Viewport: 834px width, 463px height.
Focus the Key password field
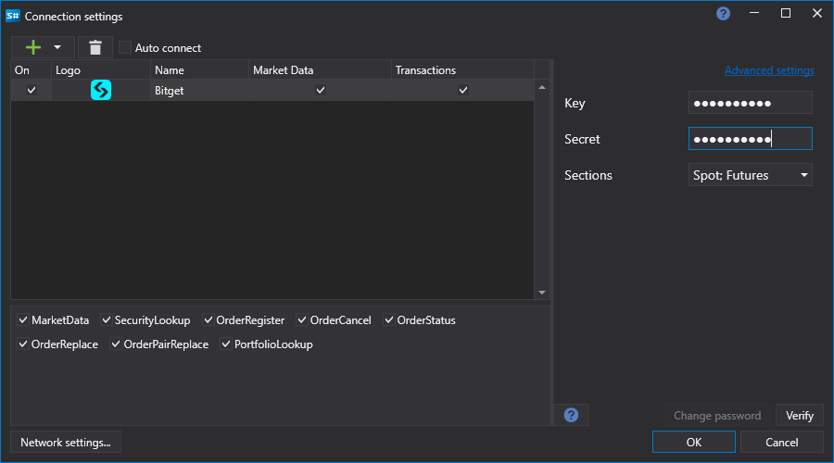tap(751, 103)
